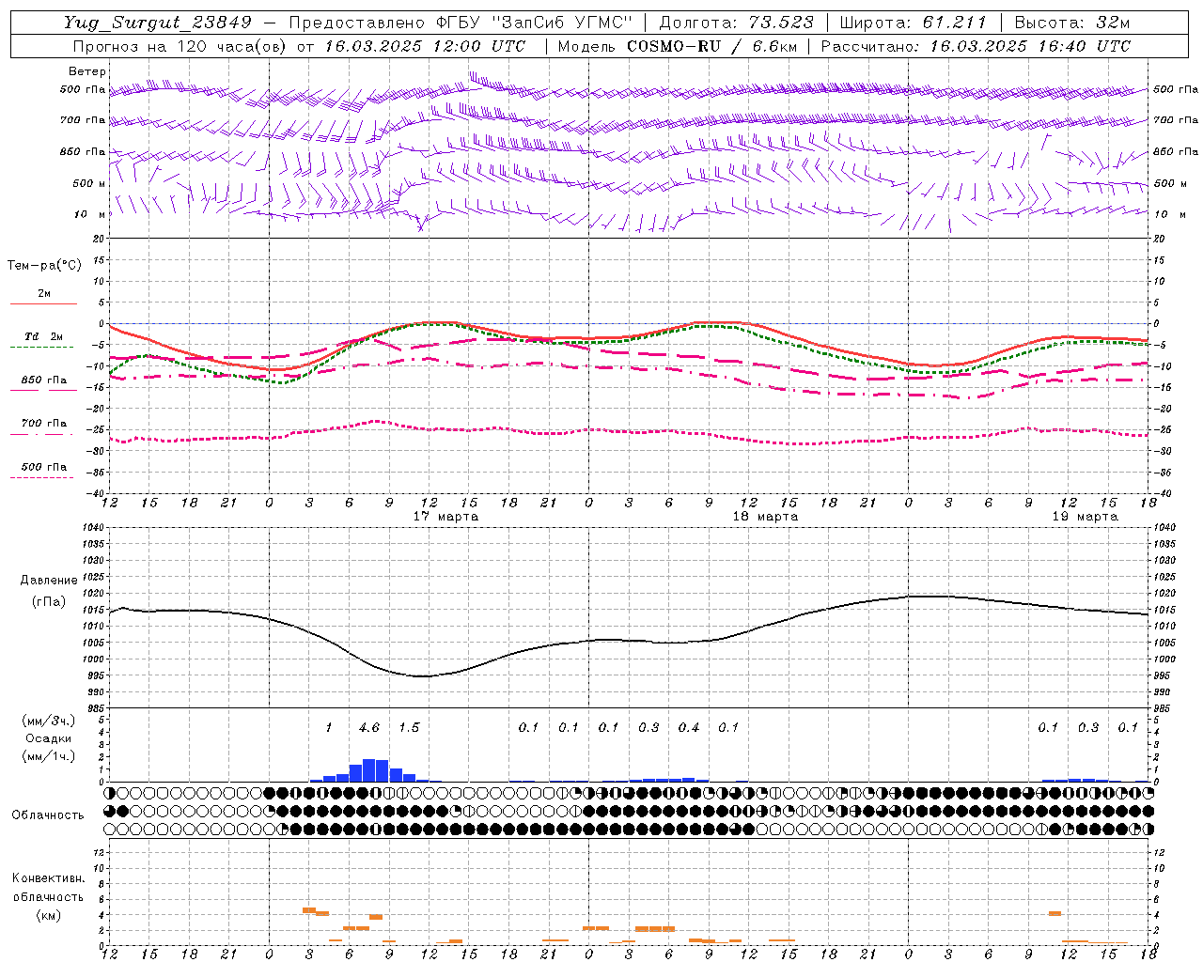Click the solid '2м' temperature legend line

click(x=43, y=304)
